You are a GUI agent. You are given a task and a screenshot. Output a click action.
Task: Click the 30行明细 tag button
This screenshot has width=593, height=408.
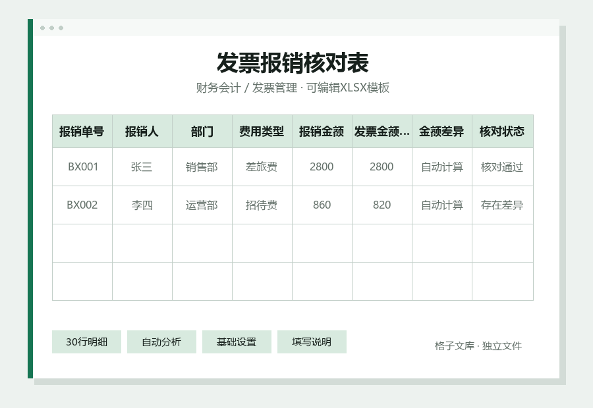pos(86,342)
